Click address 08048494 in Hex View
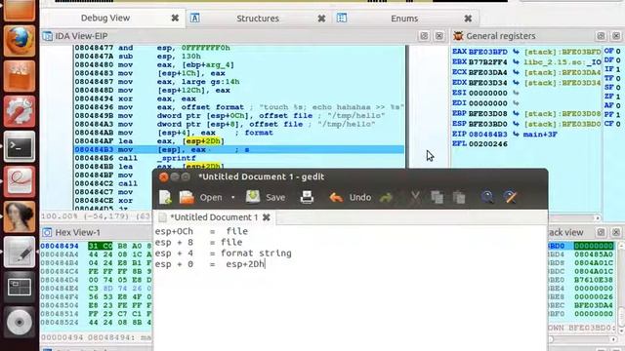The width and height of the screenshot is (625, 351). (60, 246)
